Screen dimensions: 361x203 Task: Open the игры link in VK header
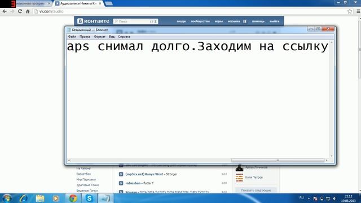pyautogui.click(x=219, y=21)
